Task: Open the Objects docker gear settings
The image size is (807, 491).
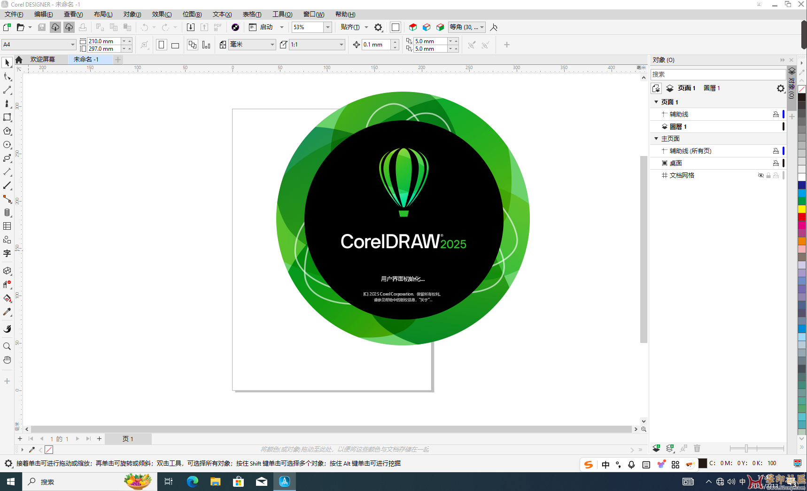Action: pos(780,88)
